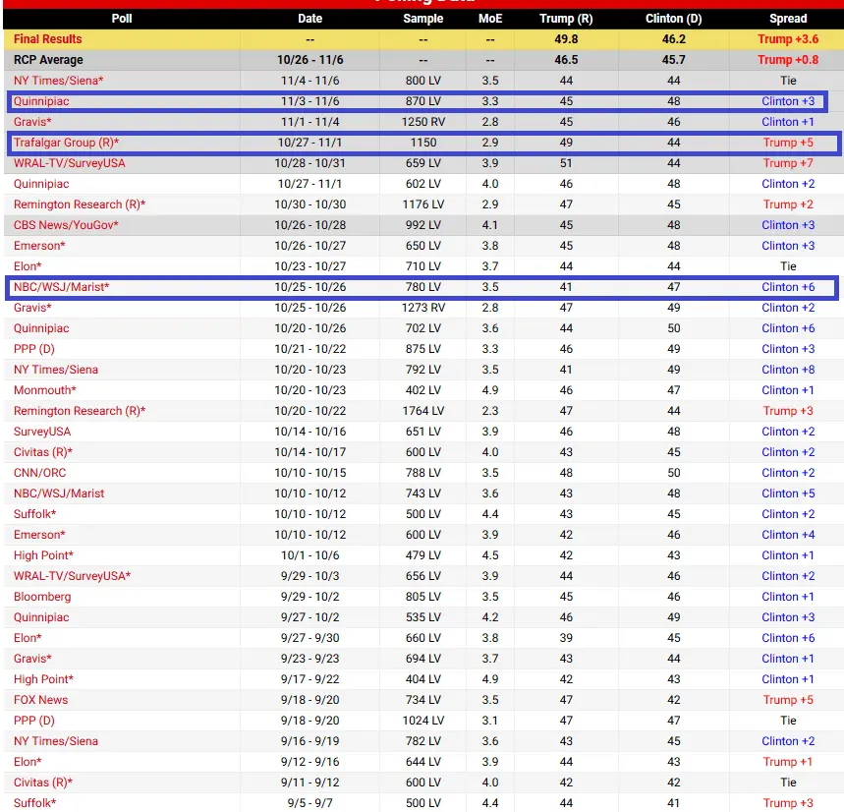The image size is (844, 812).
Task: Open the FOX News poll
Action: 41,700
